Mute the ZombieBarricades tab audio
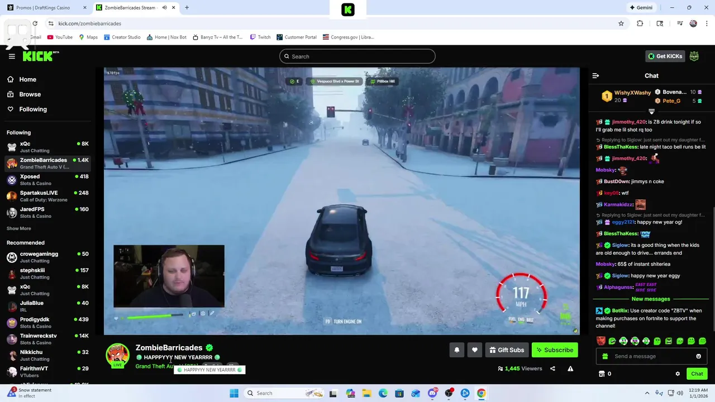Screen dimensions: 715x402 click(x=164, y=7)
